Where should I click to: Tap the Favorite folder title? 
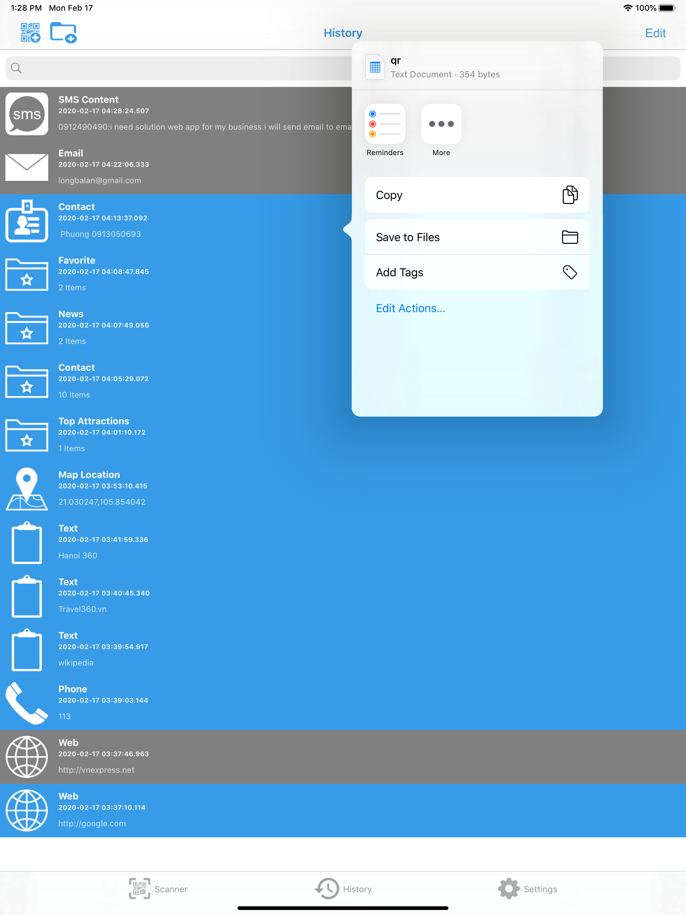77,260
